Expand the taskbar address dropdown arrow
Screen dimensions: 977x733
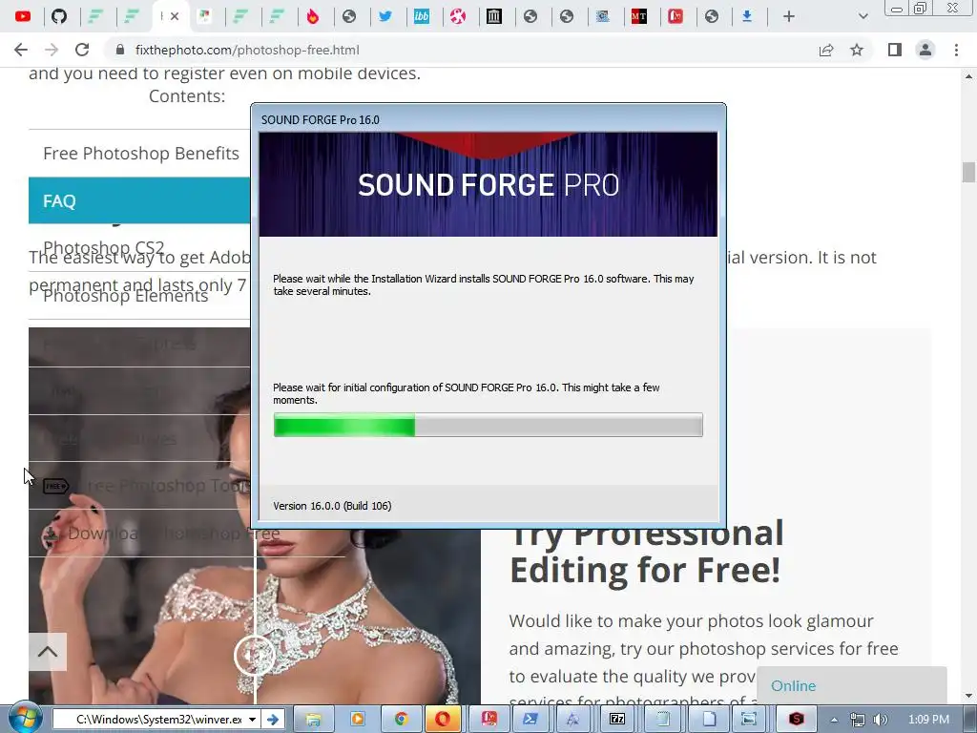pyautogui.click(x=252, y=720)
